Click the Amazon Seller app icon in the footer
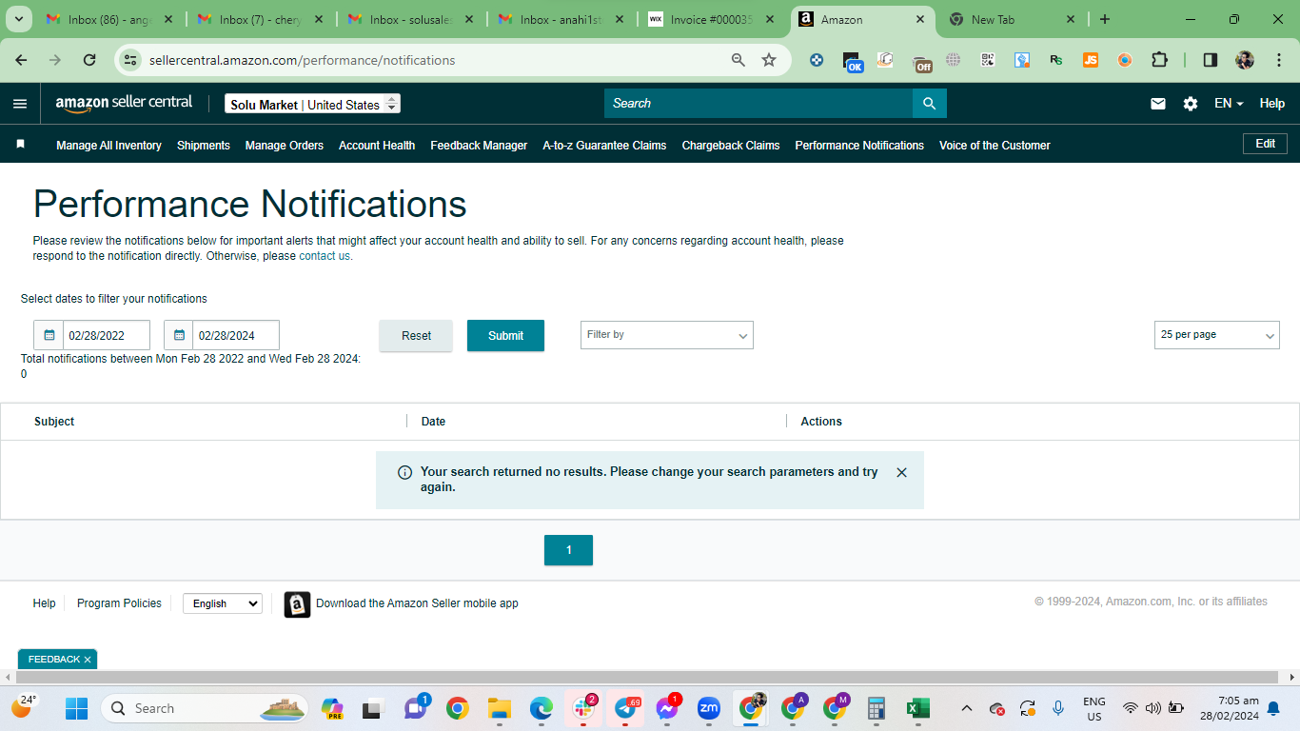1300x731 pixels. click(297, 604)
